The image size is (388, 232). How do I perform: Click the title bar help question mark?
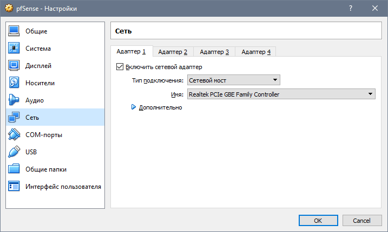point(351,9)
